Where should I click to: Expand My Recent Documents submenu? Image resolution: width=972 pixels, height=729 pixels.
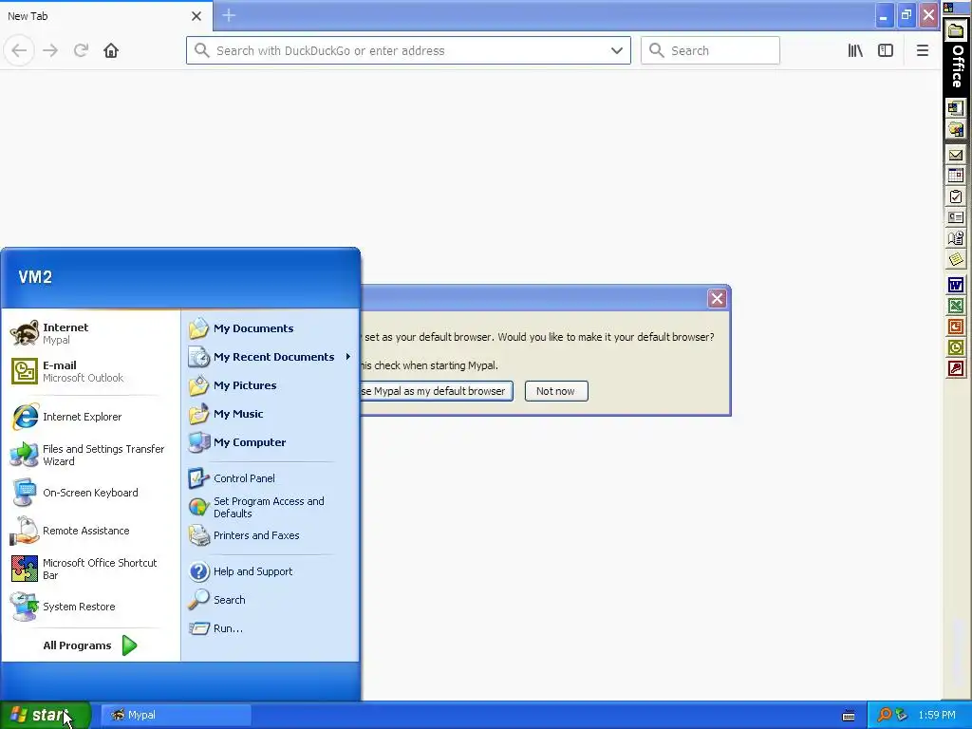(270, 357)
